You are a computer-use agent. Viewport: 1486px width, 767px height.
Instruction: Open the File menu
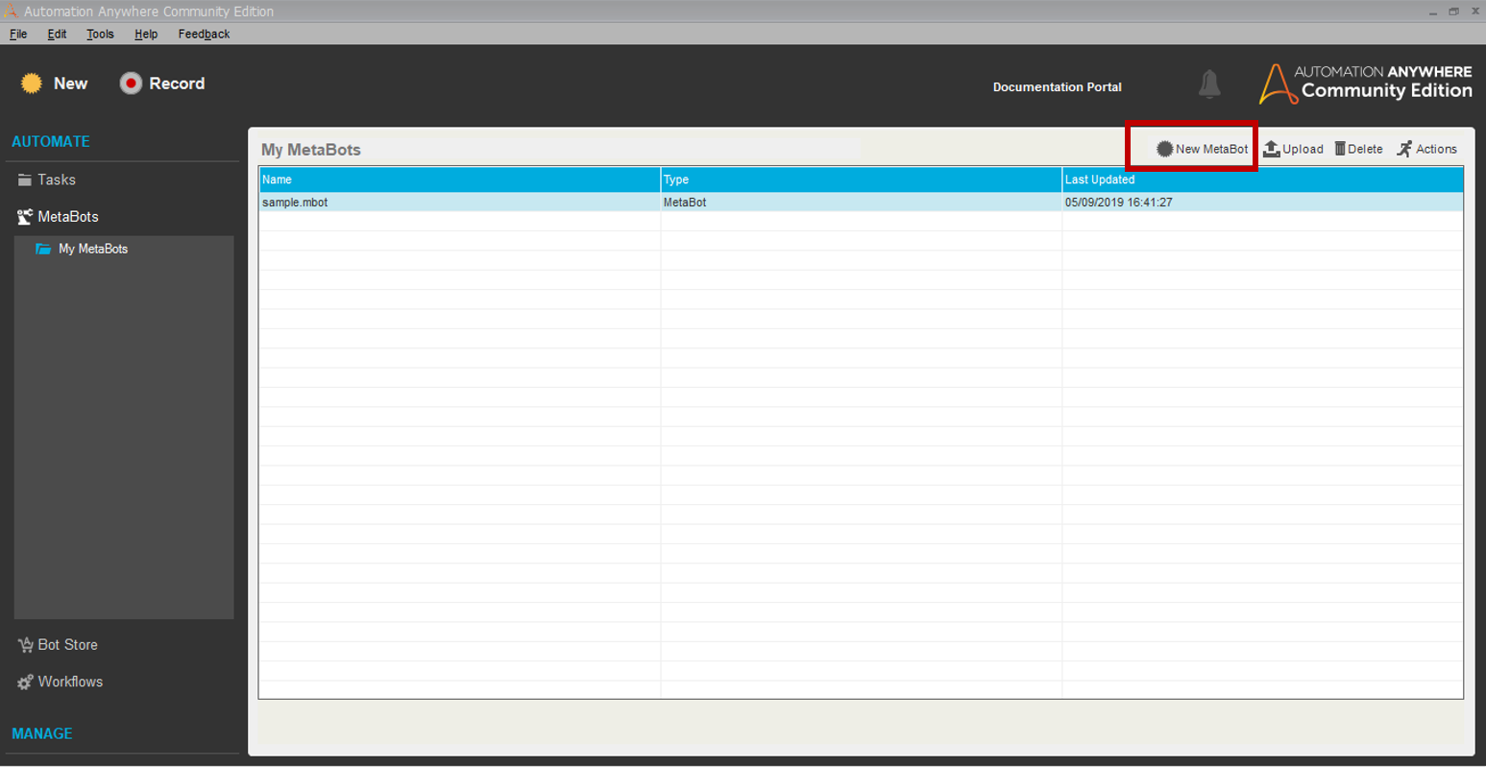pyautogui.click(x=18, y=34)
